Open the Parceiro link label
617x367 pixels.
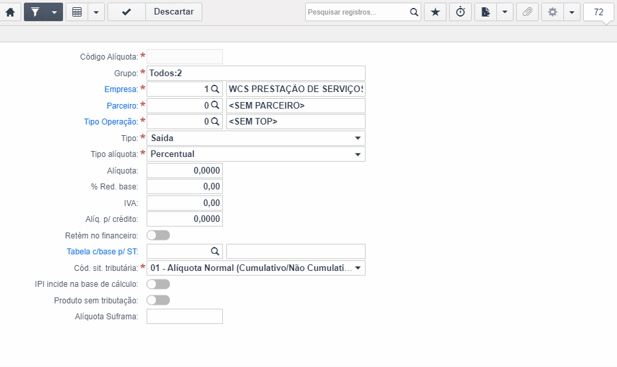[122, 106]
